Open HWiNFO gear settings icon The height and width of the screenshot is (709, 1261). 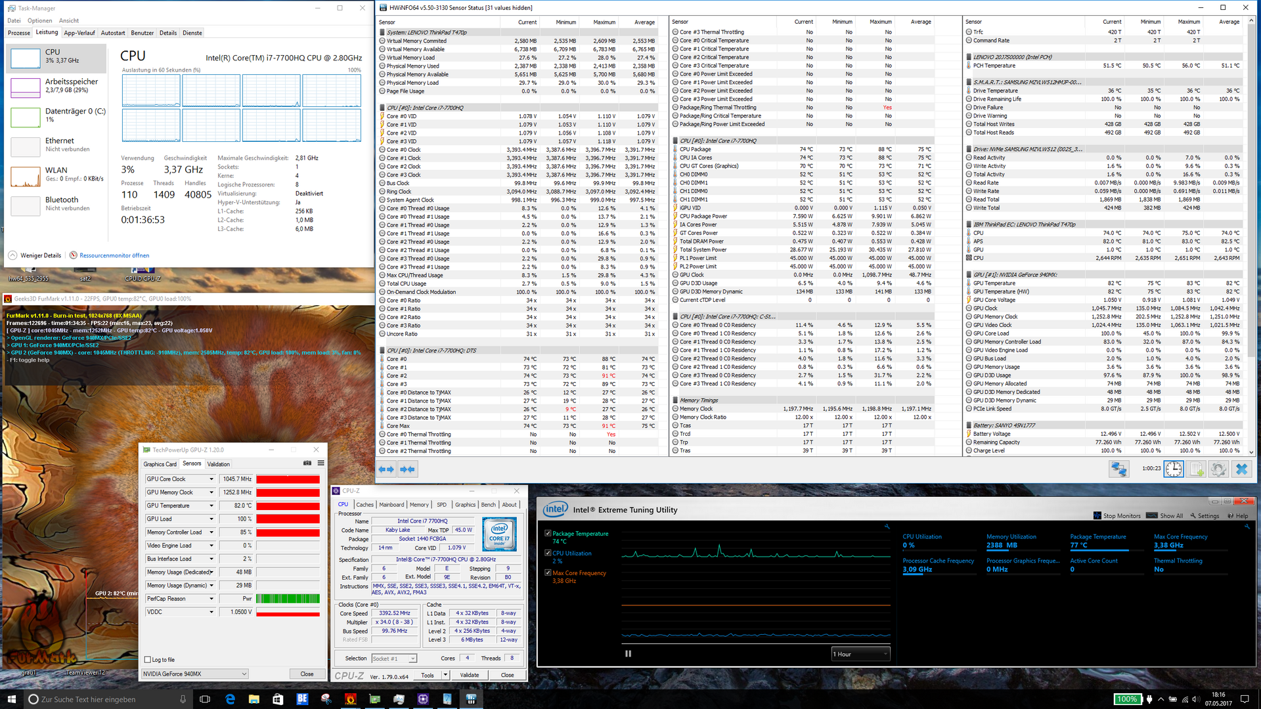point(1219,469)
